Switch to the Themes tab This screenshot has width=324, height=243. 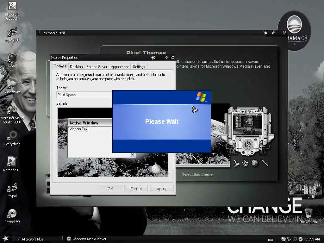(60, 66)
